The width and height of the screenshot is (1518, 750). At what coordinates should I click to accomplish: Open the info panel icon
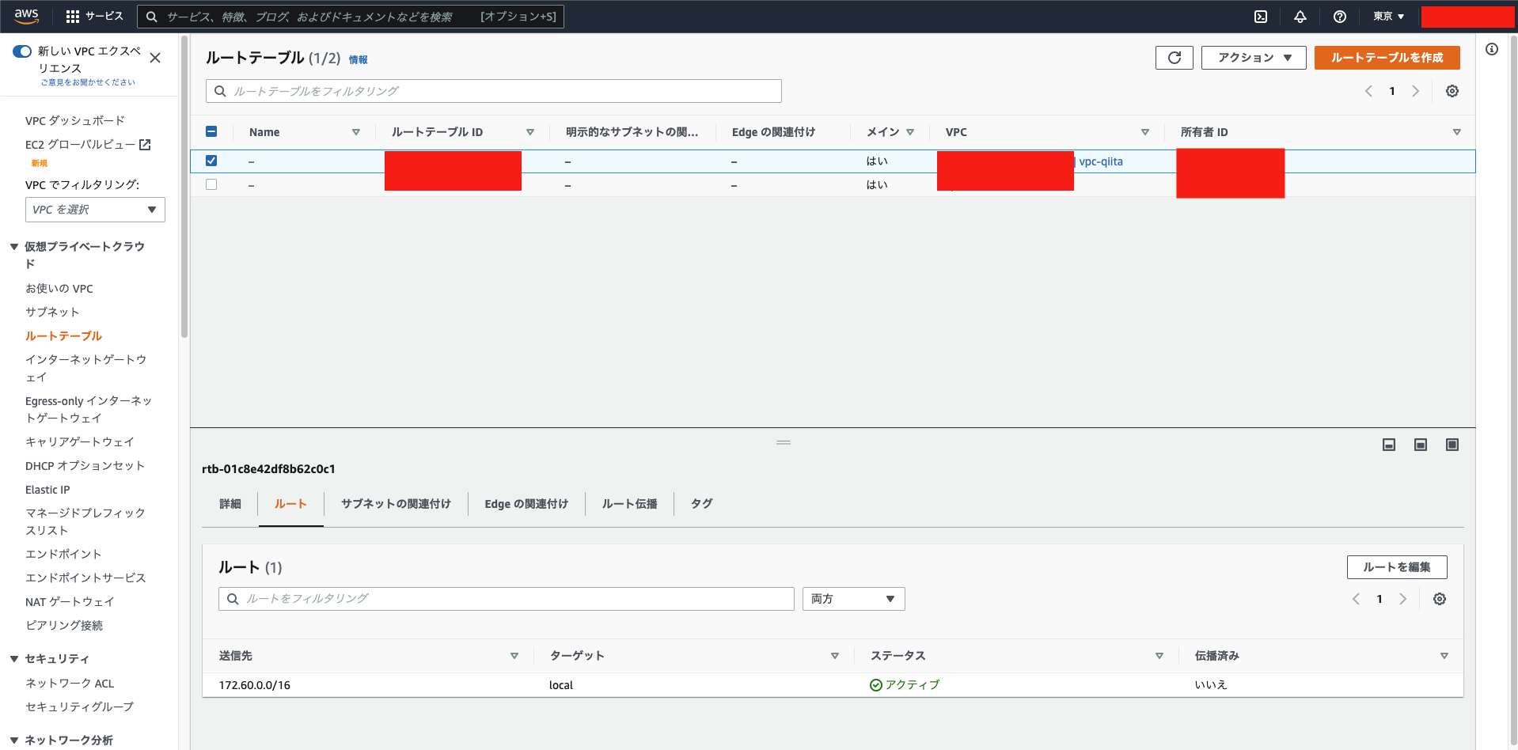point(1492,49)
